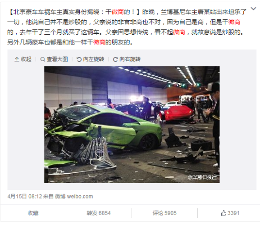Click the @洋葱日报社 watermark on the photo

[202, 177]
